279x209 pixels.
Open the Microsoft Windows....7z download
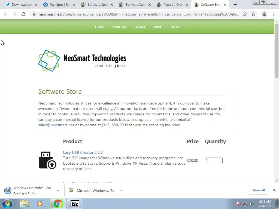pyautogui.click(x=95, y=190)
